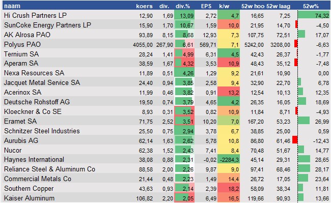The height and width of the screenshot is (203, 331).
Task: Select the Nucor company name
Action: click(x=13, y=150)
